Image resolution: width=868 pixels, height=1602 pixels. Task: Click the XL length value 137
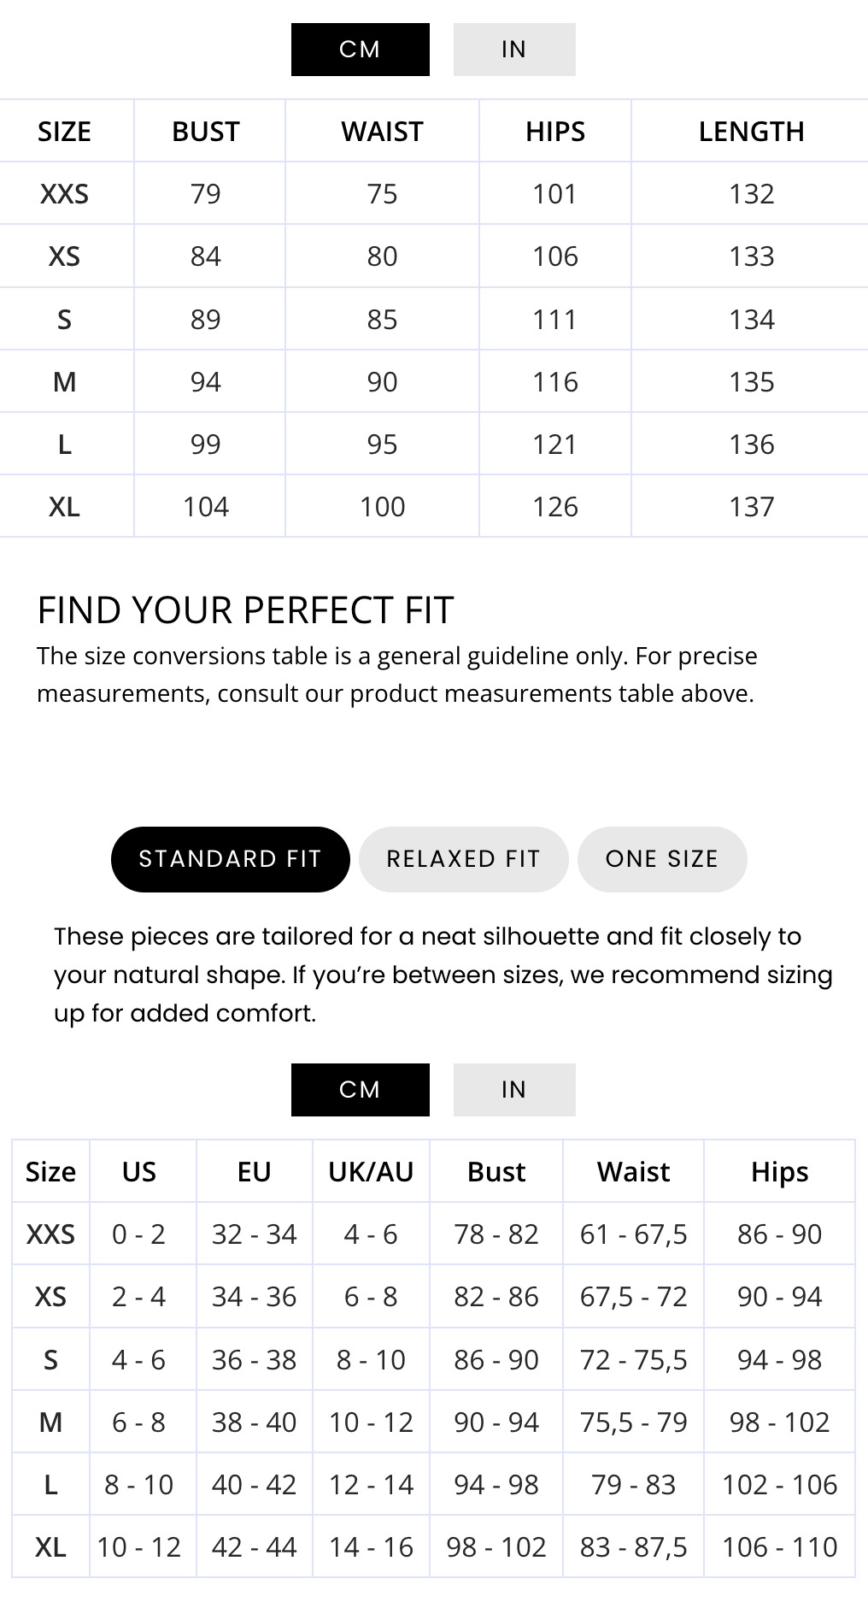pyautogui.click(x=751, y=507)
